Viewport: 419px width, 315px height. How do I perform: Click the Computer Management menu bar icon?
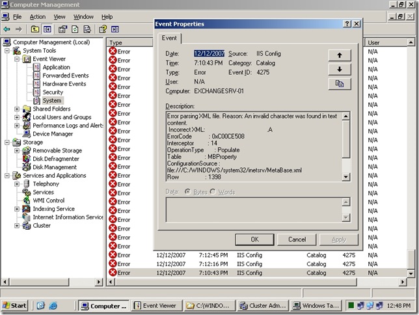(5, 16)
